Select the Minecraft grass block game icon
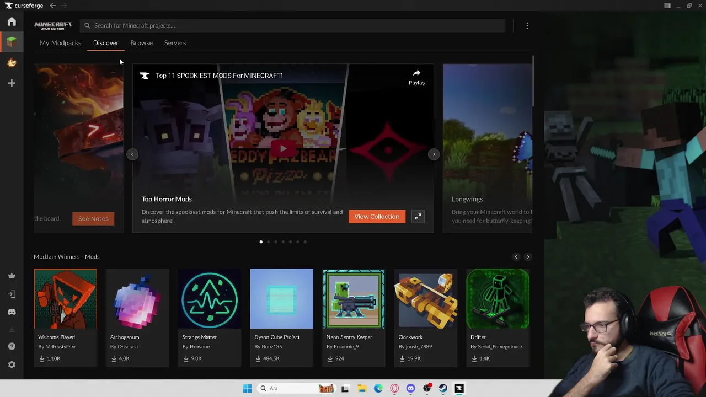Viewport: 706px width, 397px height. coord(12,42)
